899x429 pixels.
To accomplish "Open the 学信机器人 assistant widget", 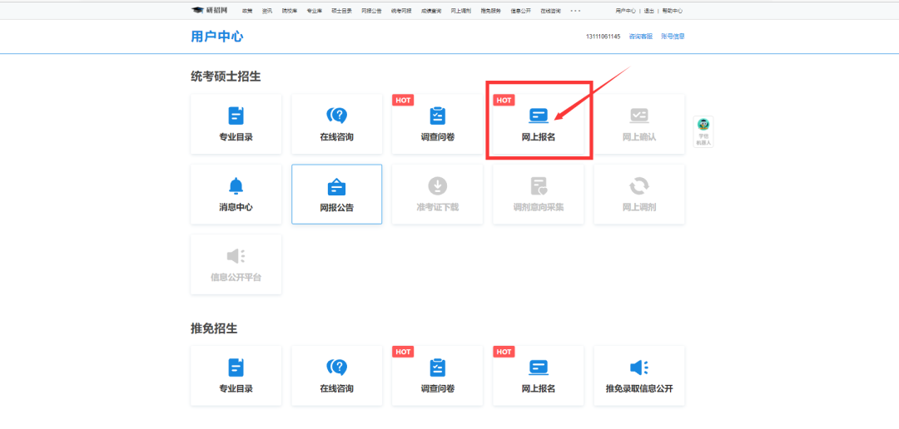I will [703, 131].
